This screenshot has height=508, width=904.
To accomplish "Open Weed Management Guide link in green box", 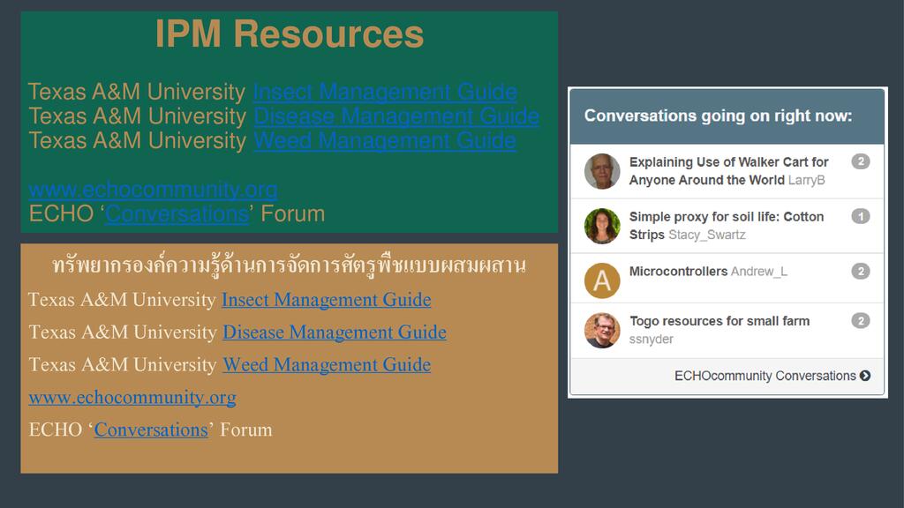I will tap(384, 141).
